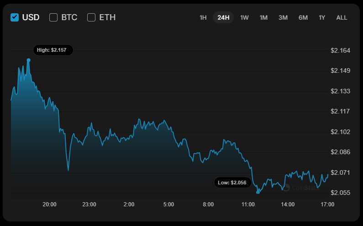Click the High: $2.157 label

[53, 50]
